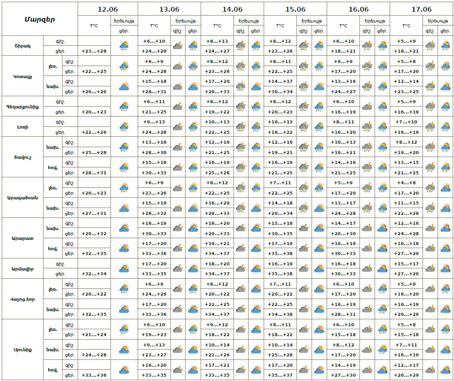Screen dimensions: 454x381
Task: Select the 17.06 date column header
Action: point(421,9)
